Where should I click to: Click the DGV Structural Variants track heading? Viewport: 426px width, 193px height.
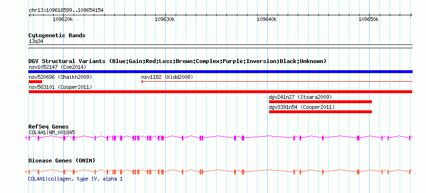[178, 61]
